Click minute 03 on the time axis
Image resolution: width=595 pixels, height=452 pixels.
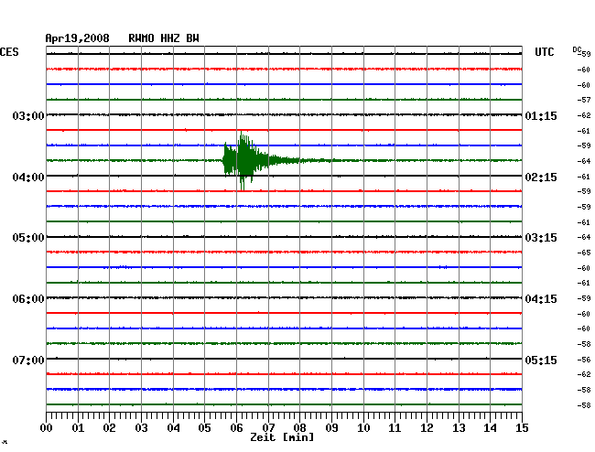pyautogui.click(x=141, y=427)
